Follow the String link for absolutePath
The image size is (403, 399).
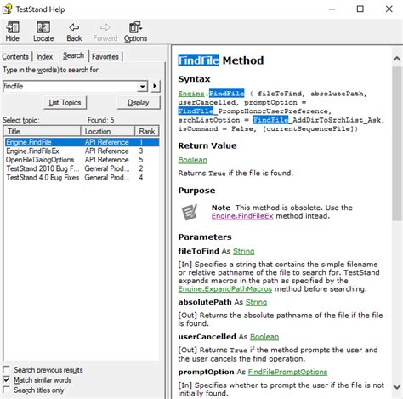[x=256, y=302]
